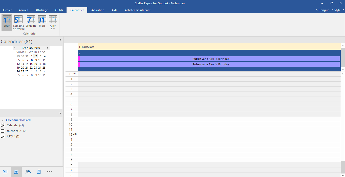Select the ARYA 1 (2) folder

coord(13,136)
